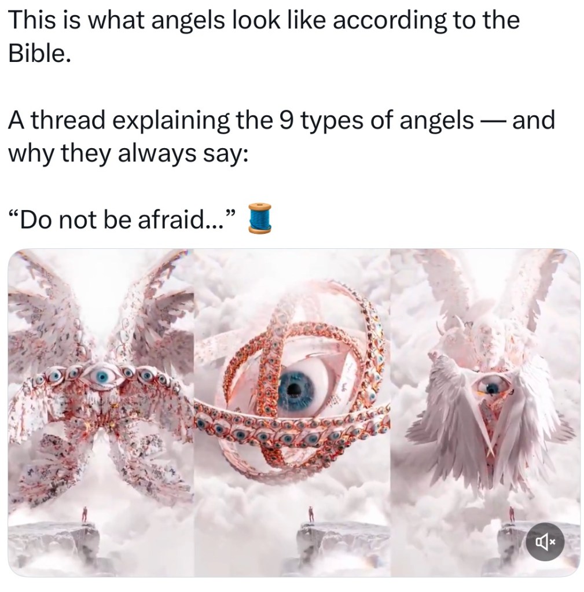Image resolution: width=584 pixels, height=592 pixels.
Task: Click the tiny figure on the middle cliff
Action: point(311,514)
